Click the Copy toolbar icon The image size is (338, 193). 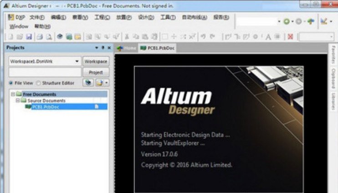click(136, 37)
